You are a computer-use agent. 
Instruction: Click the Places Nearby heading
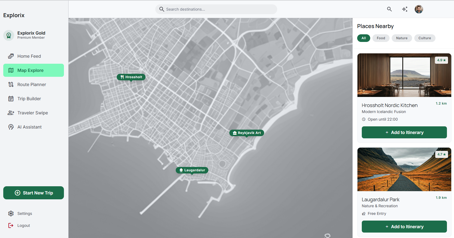[x=375, y=26]
